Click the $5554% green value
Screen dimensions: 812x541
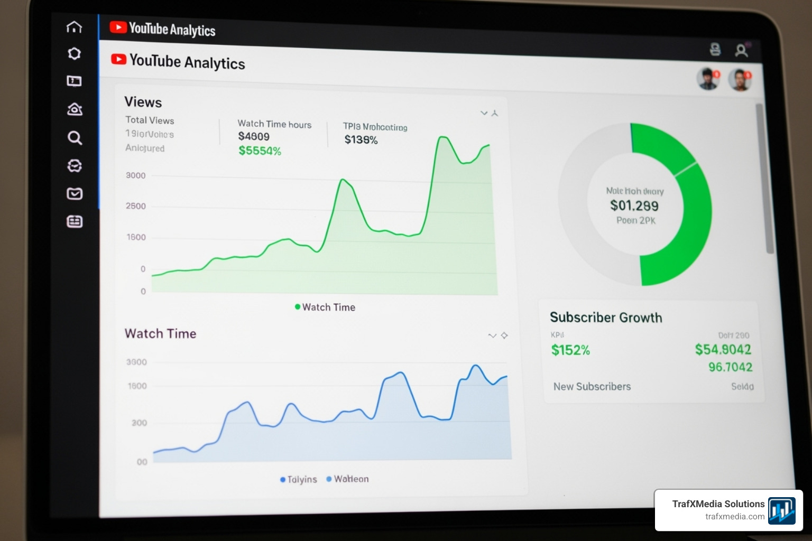pos(260,151)
